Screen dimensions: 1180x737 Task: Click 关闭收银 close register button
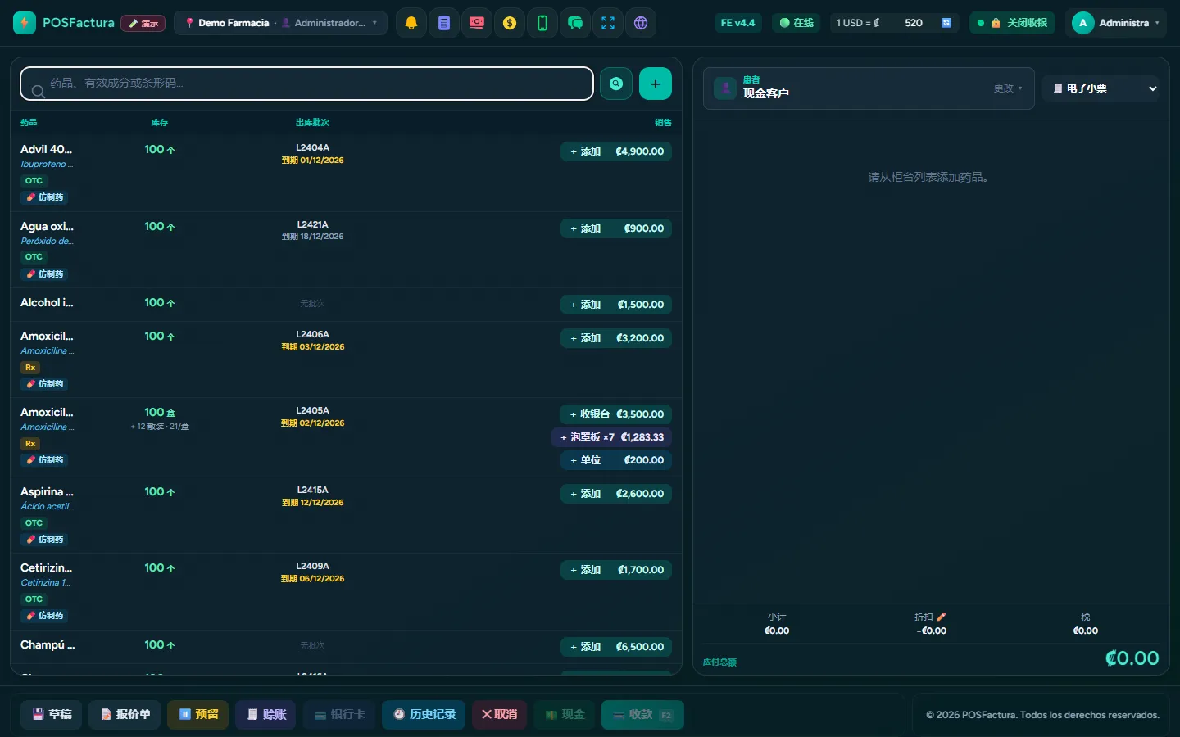1012,23
